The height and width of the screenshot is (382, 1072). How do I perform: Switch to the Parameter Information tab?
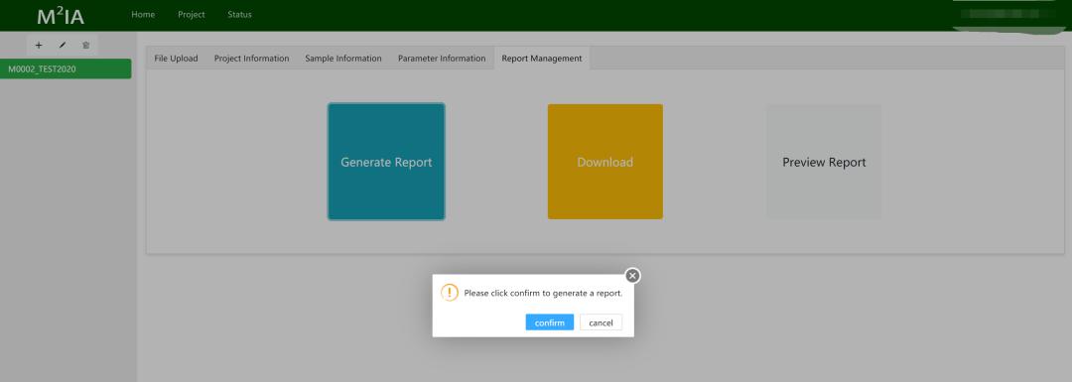click(442, 59)
